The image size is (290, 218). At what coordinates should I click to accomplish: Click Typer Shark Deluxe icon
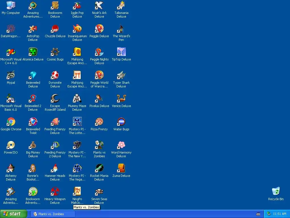click(121, 75)
